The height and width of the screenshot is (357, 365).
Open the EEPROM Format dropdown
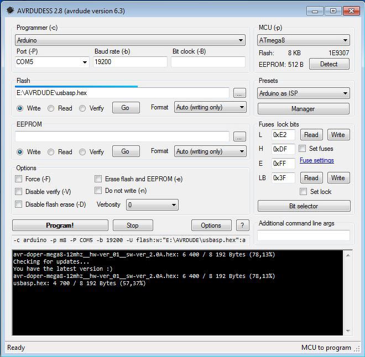(x=210, y=151)
